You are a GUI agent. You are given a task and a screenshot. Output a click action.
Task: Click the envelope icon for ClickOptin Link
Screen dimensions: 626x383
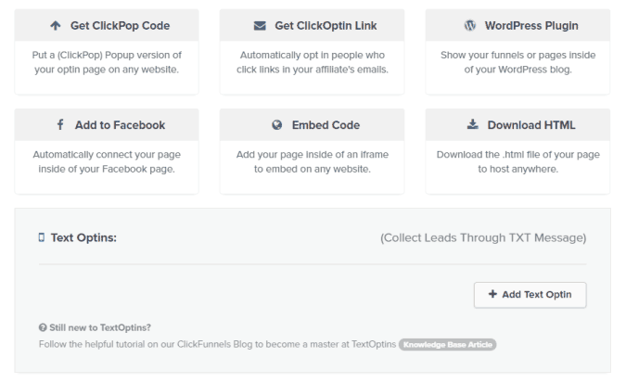(260, 26)
